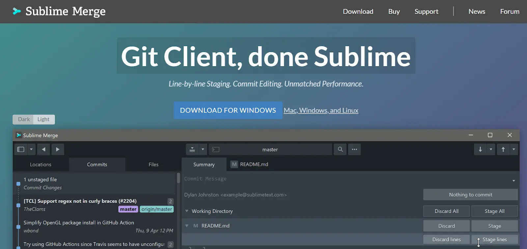Click the Stage All button
Viewport: 527px width, 249px height.
[494, 211]
